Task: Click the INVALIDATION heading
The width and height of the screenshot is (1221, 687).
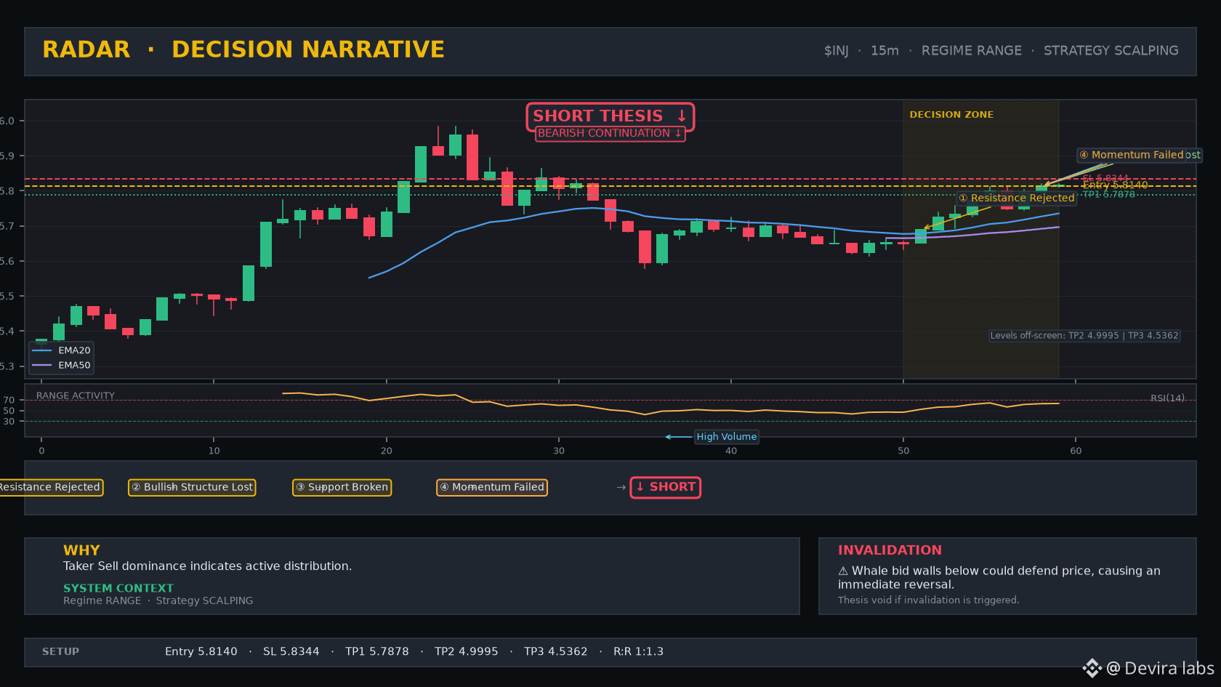Action: (890, 550)
